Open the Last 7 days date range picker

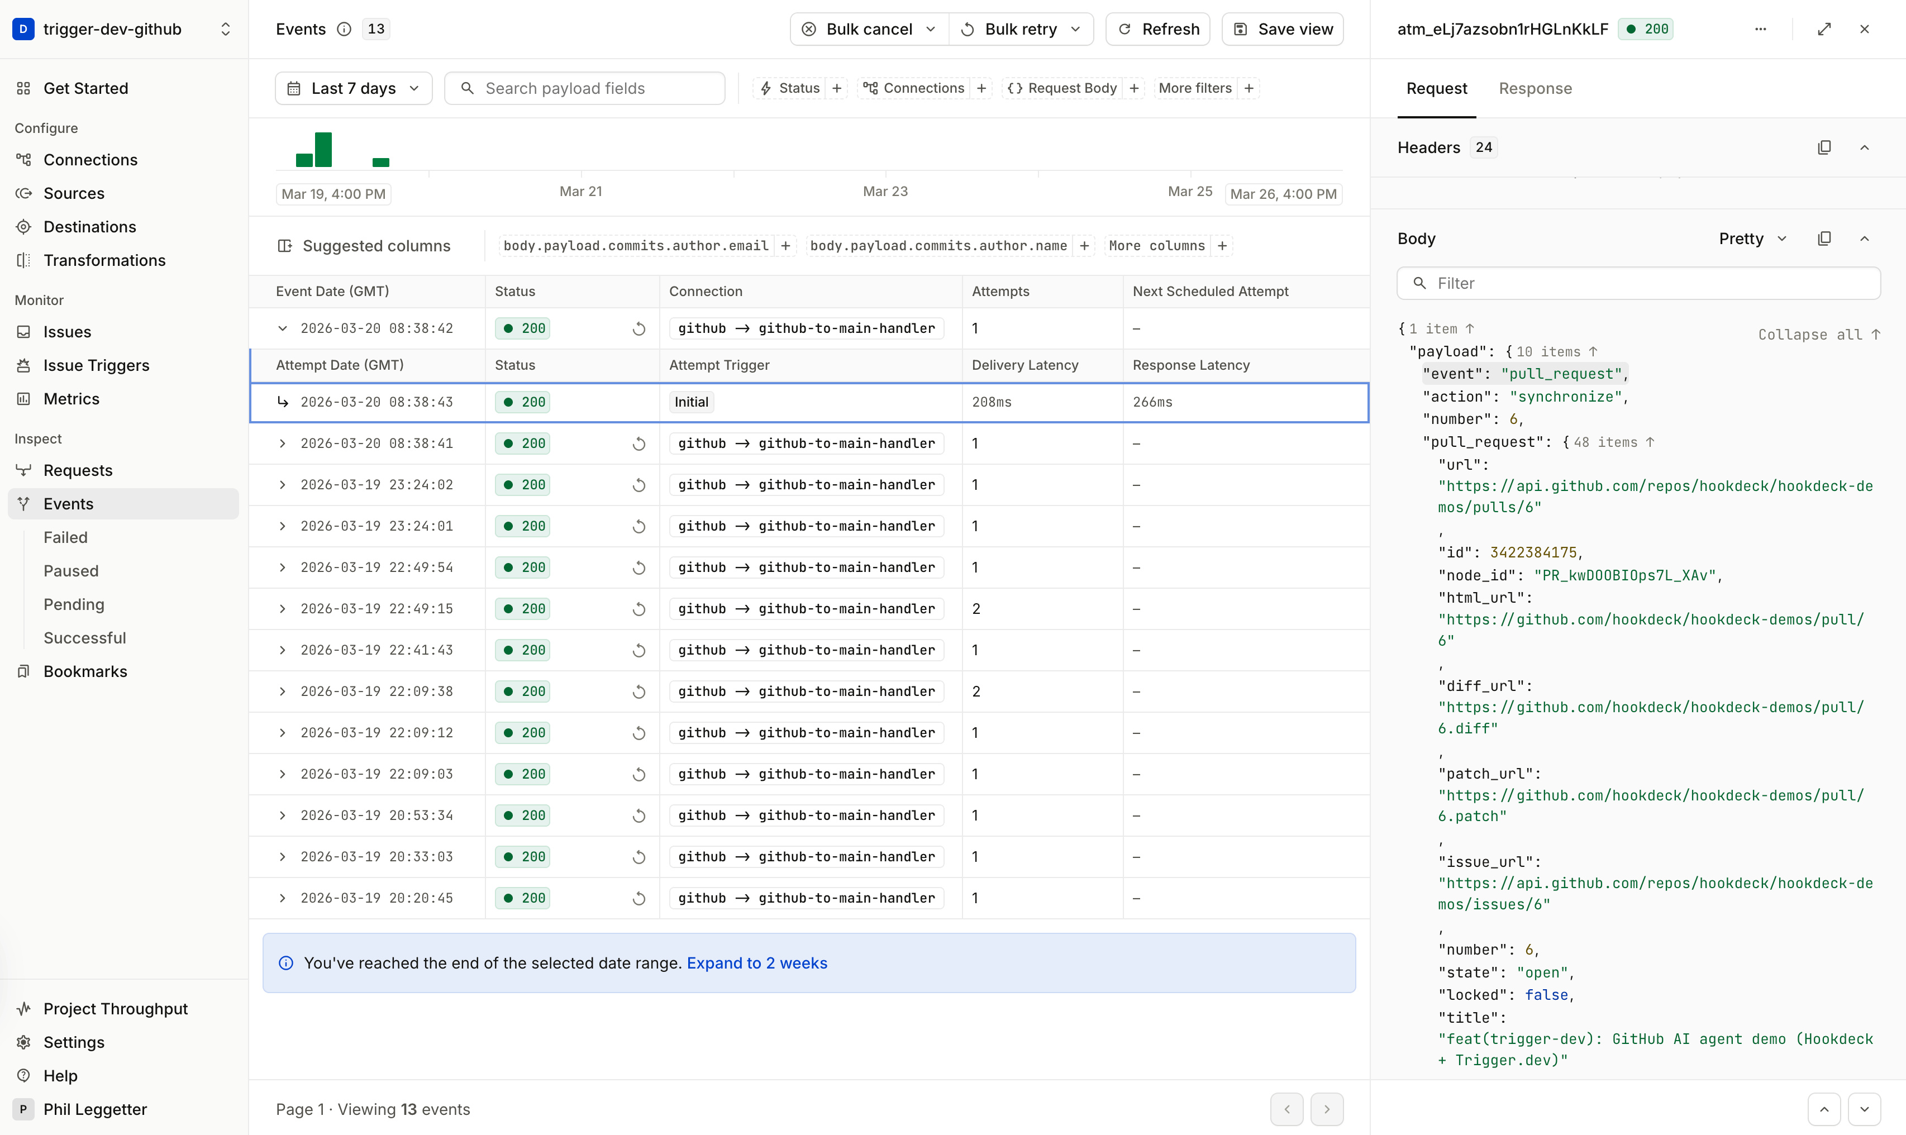[x=352, y=88]
